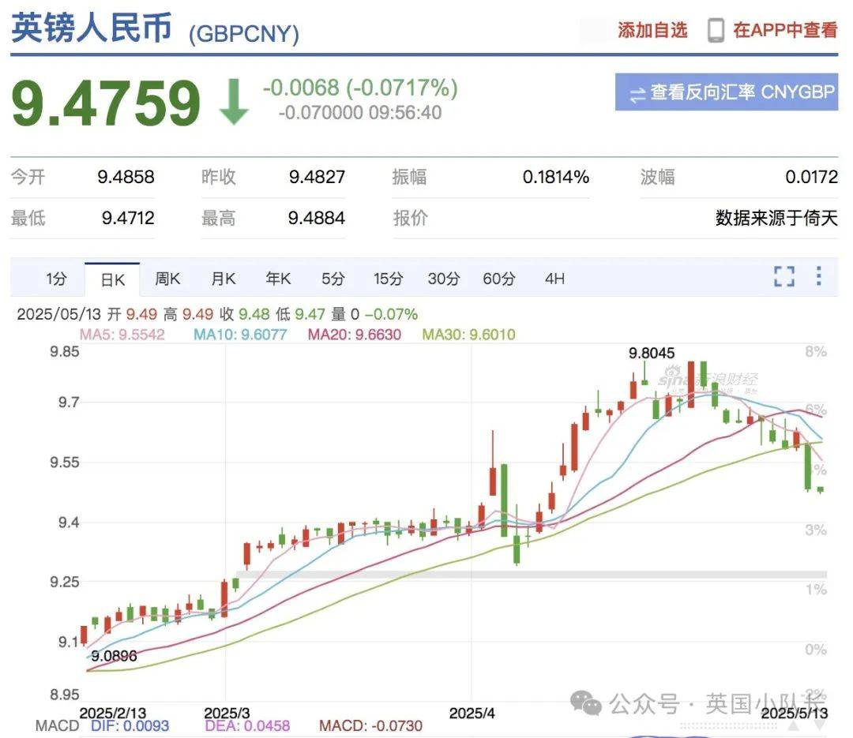
Task: Switch to the 月K tab
Action: pos(223,278)
